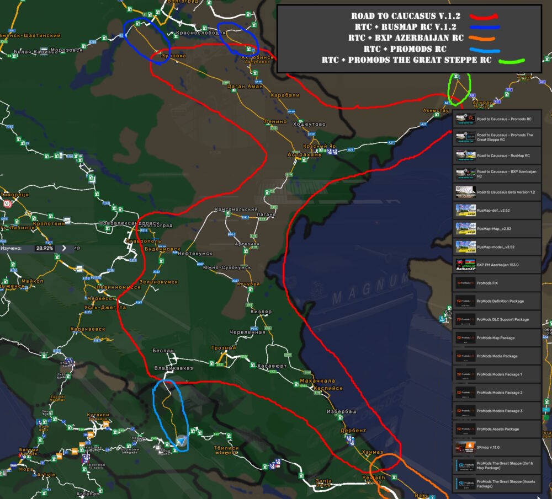The image size is (552, 499).
Task: Click the Тбилиси city label
Action: (x=226, y=448)
